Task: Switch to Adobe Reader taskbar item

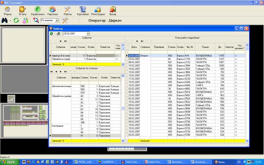Action: [x=154, y=162]
